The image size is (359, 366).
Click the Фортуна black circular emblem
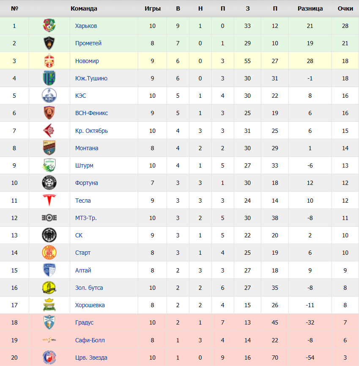coord(49,183)
